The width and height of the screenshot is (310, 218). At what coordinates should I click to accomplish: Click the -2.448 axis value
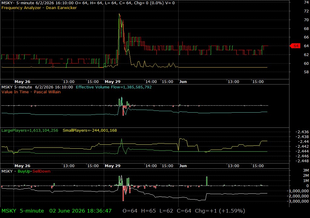[x=302, y=161]
